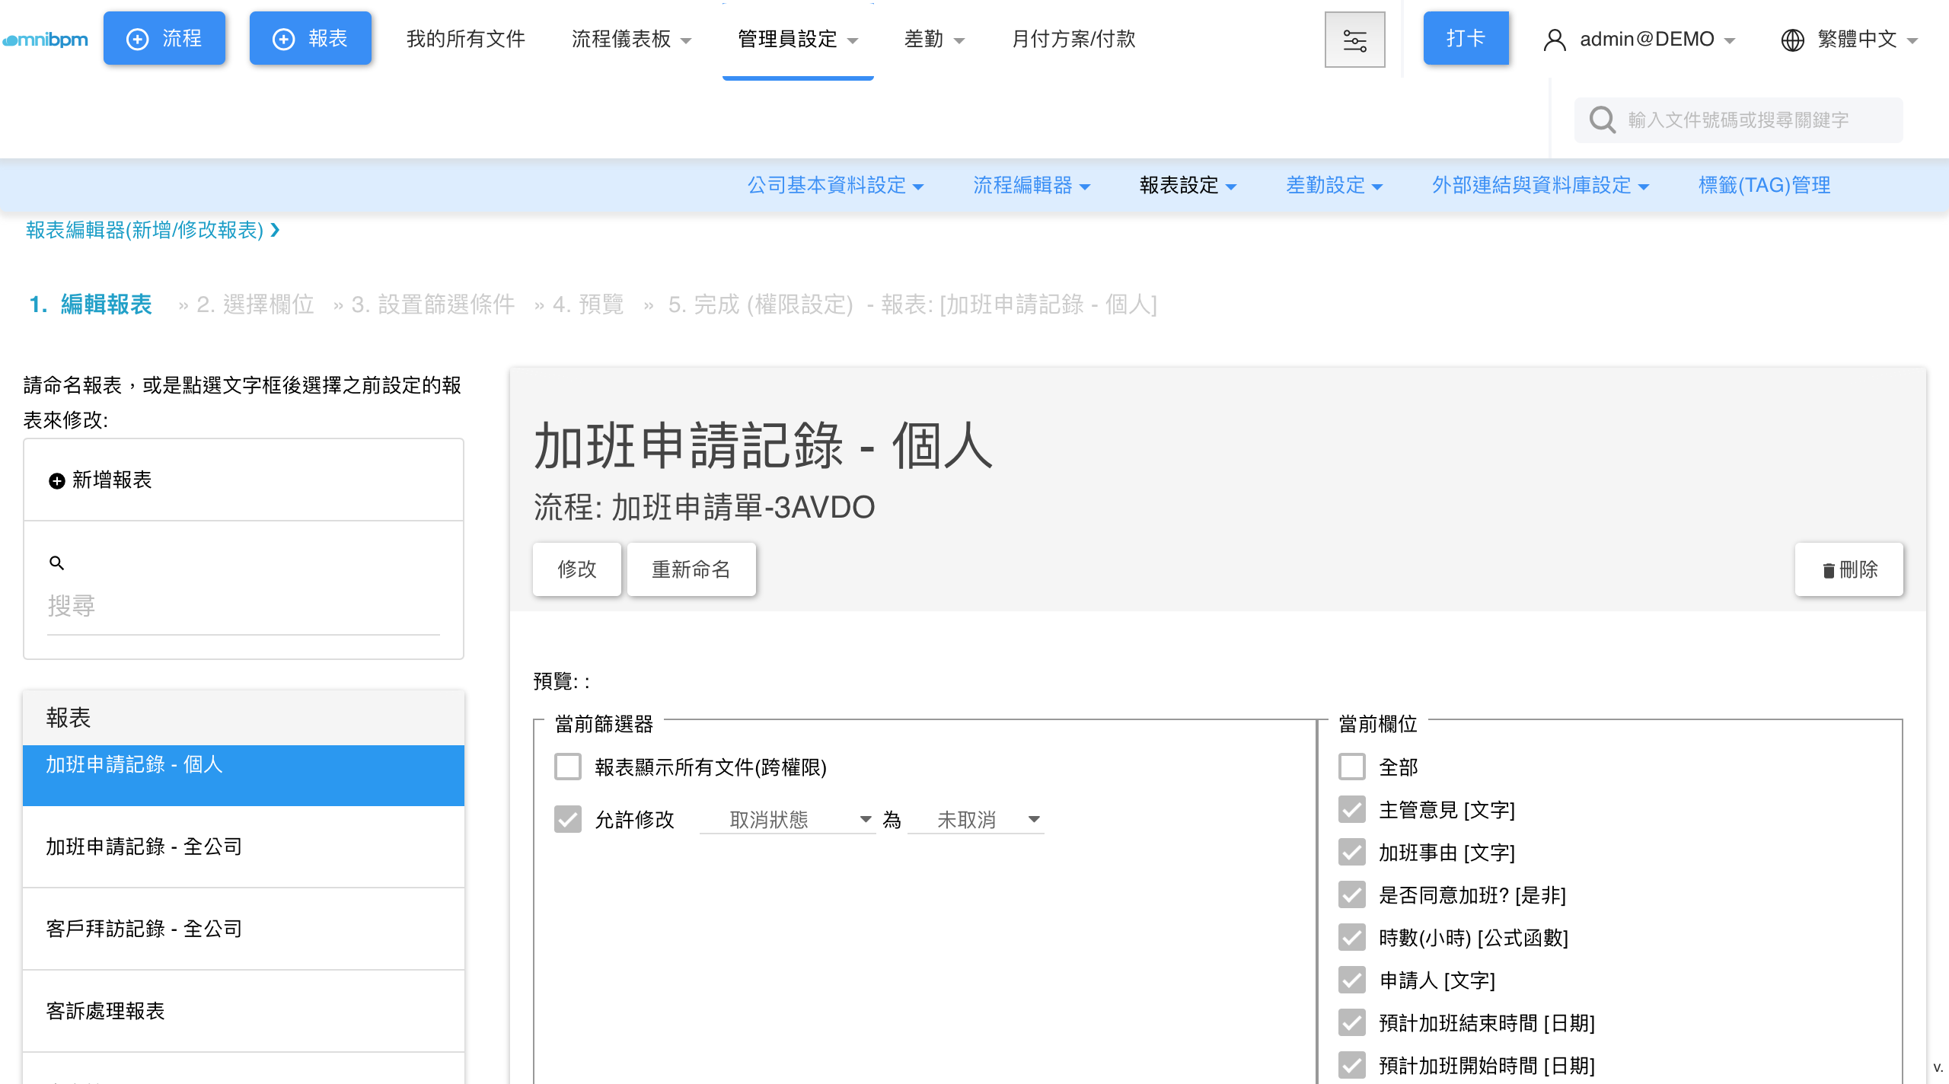This screenshot has width=1949, height=1084.
Task: Click the user profile icon beside admin@DEMO
Action: pos(1554,40)
